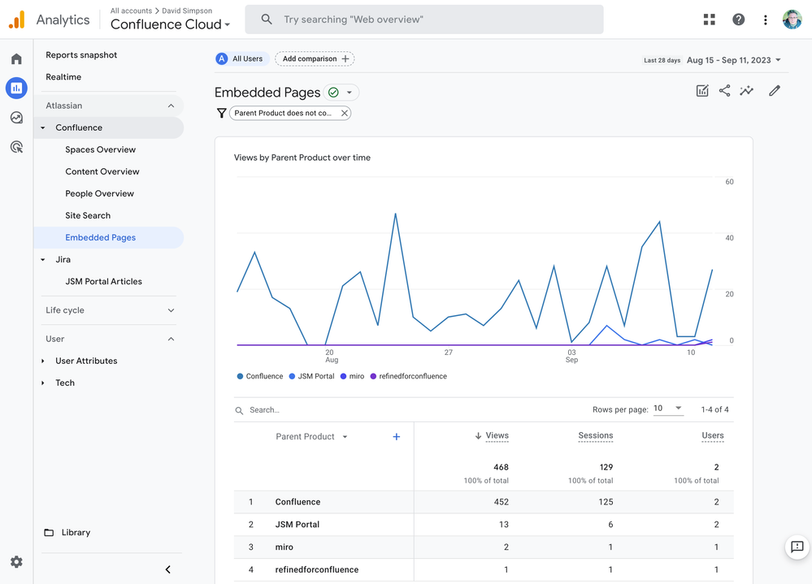
Task: Open the report status dropdown arrow
Action: pyautogui.click(x=350, y=93)
